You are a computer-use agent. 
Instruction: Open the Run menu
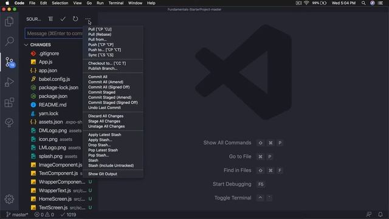tap(100, 3)
